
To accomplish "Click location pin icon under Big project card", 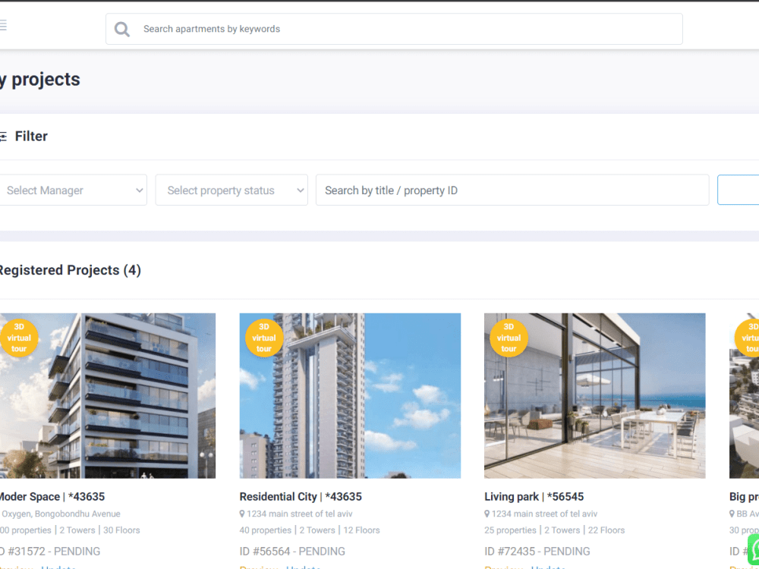I will (x=732, y=514).
